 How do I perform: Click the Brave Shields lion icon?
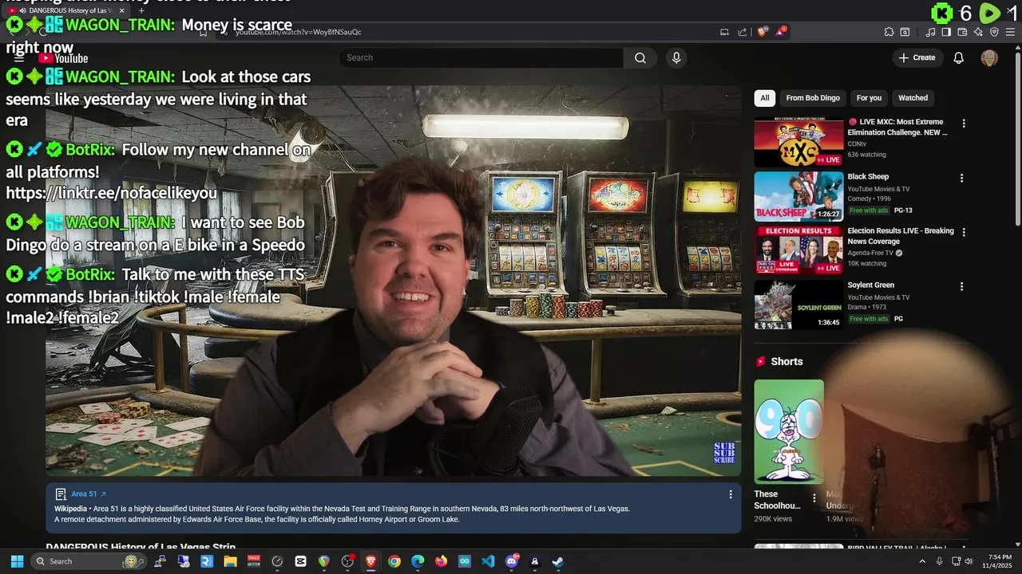pos(763,32)
